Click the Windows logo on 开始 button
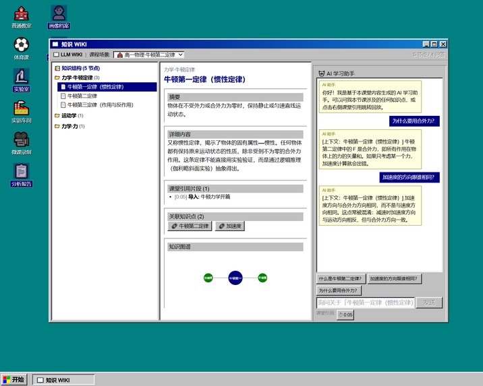 [x=7, y=380]
